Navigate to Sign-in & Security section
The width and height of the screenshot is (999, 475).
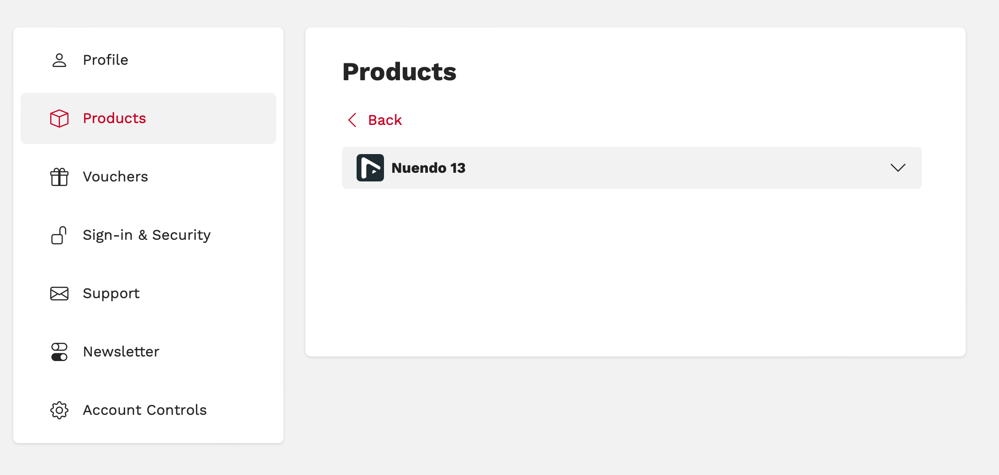coord(147,235)
